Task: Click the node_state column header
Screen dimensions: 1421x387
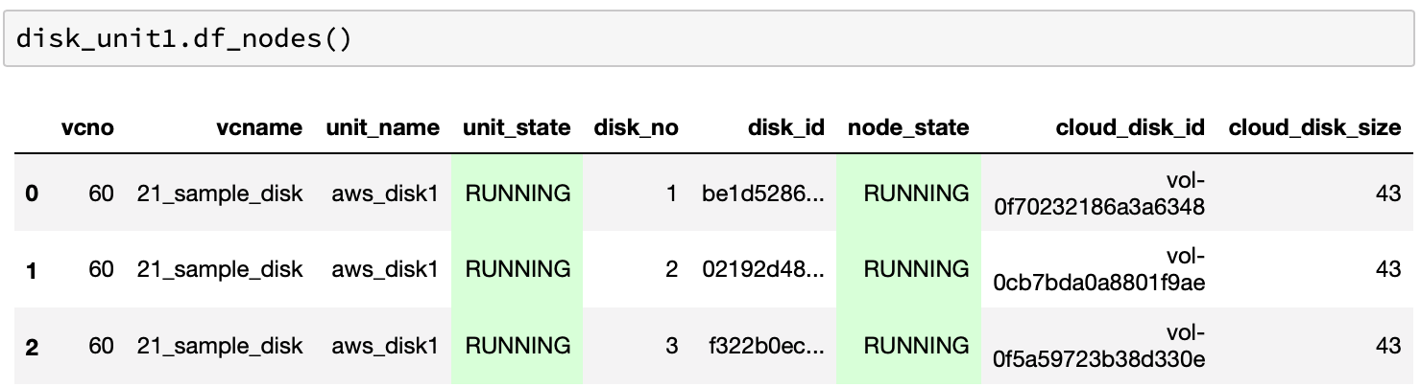Action: tap(908, 127)
